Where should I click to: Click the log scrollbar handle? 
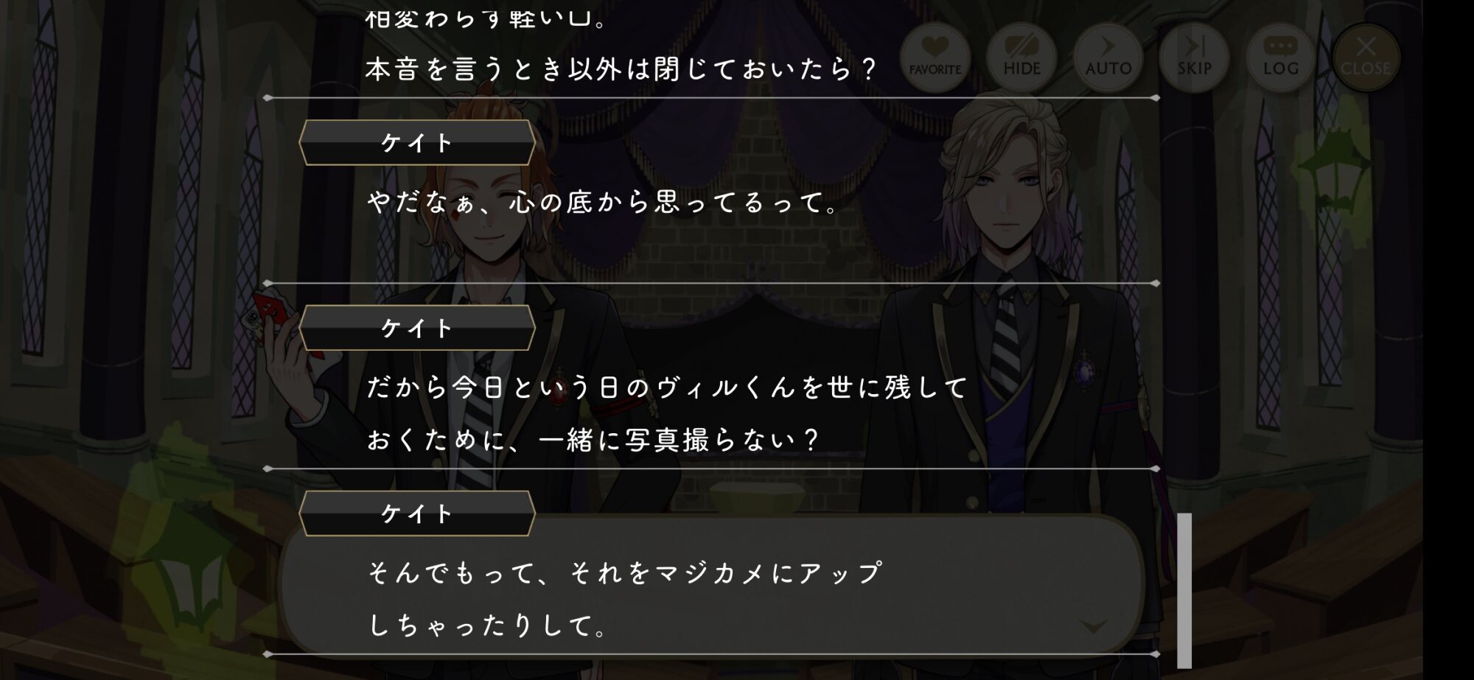1184,590
